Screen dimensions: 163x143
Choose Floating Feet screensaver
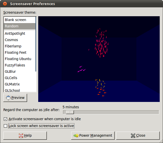[x=16, y=52]
